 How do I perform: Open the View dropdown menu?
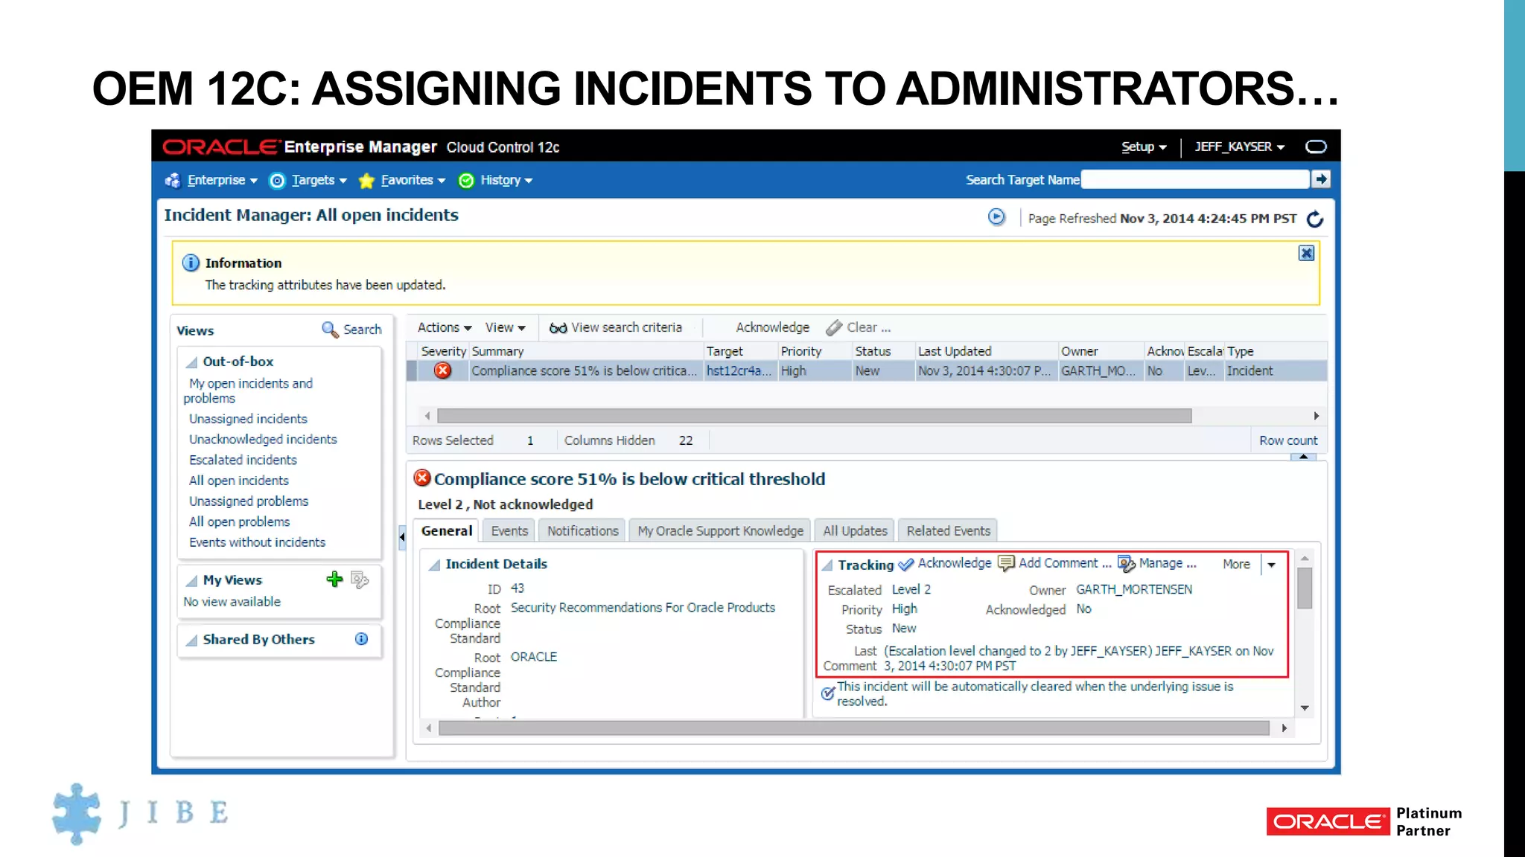505,327
